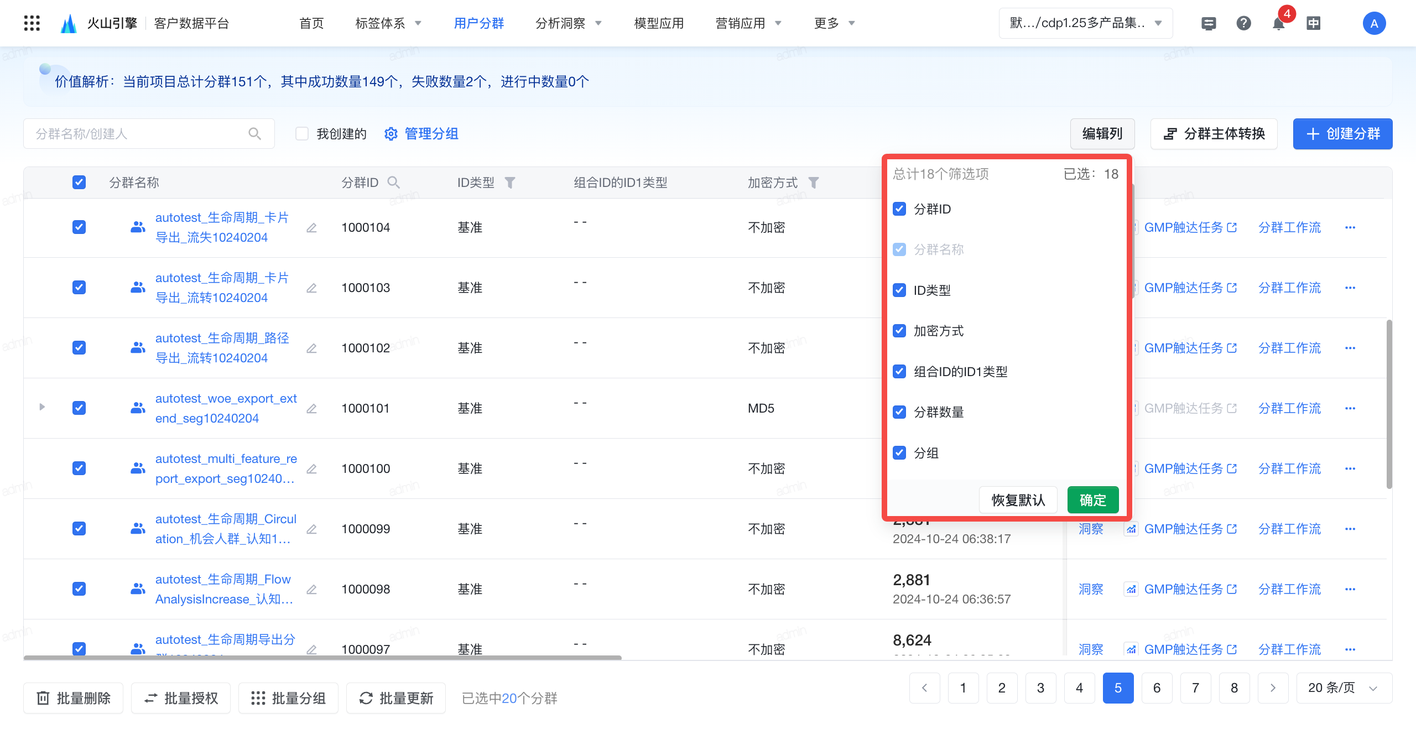The width and height of the screenshot is (1416, 729).
Task: Open filter icon on ID类型 column
Action: [510, 183]
